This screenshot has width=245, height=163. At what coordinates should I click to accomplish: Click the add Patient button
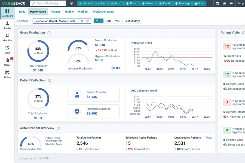tap(86, 3)
